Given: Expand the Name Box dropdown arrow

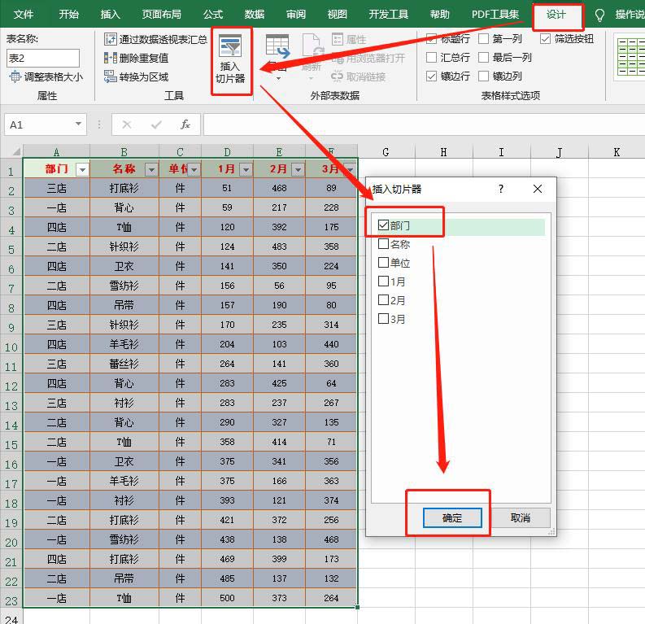Looking at the screenshot, I should [78, 124].
